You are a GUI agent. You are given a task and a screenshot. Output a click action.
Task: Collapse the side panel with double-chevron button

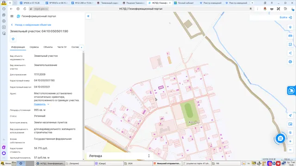[x=88, y=16]
